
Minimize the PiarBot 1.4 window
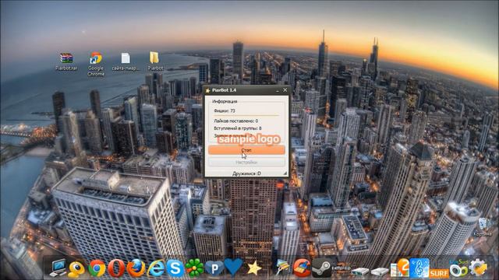pyautogui.click(x=278, y=90)
